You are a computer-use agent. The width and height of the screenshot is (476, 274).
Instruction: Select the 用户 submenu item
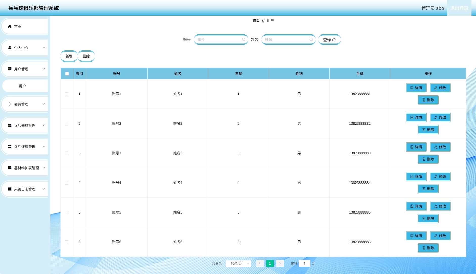point(25,86)
